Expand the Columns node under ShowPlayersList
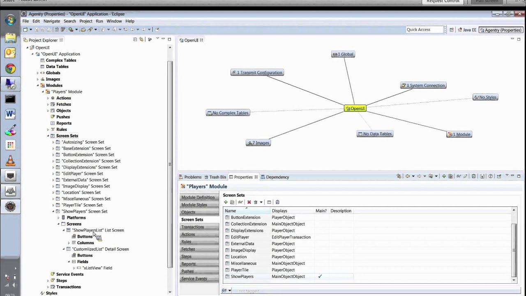Screen dimensions: 526x296 pos(69,243)
